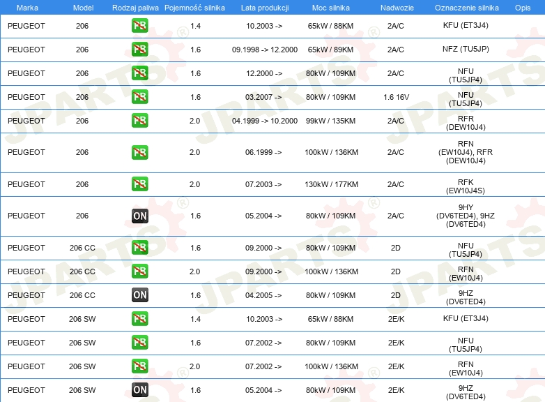Click 65kW / 88KM power in 206 SW row
The image size is (545, 402).
[x=330, y=319]
